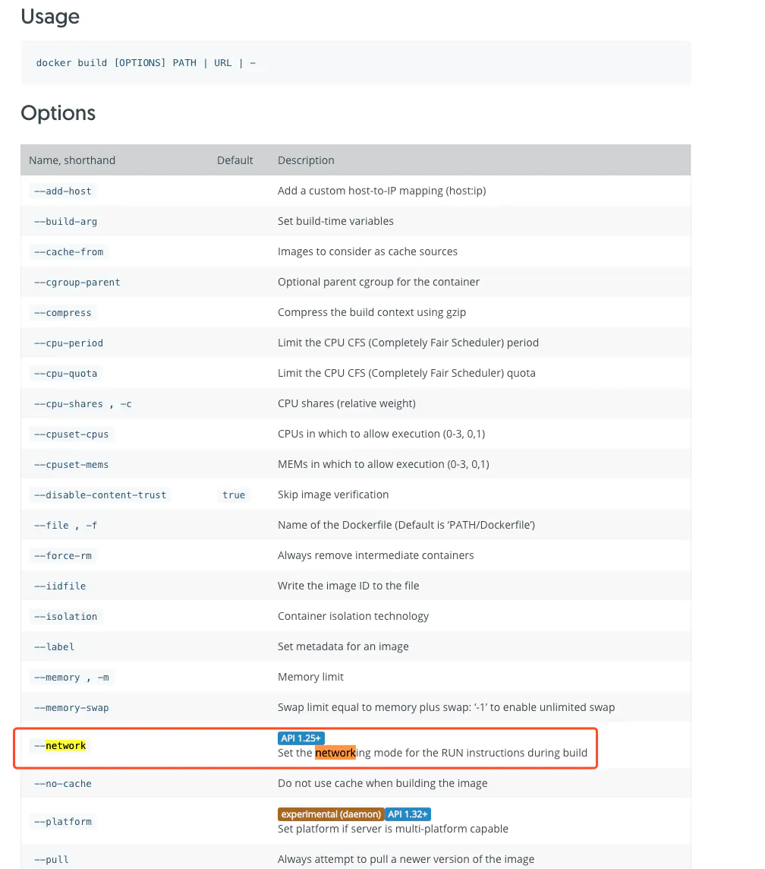This screenshot has width=765, height=869.
Task: Click the Options section heading
Action: click(58, 113)
